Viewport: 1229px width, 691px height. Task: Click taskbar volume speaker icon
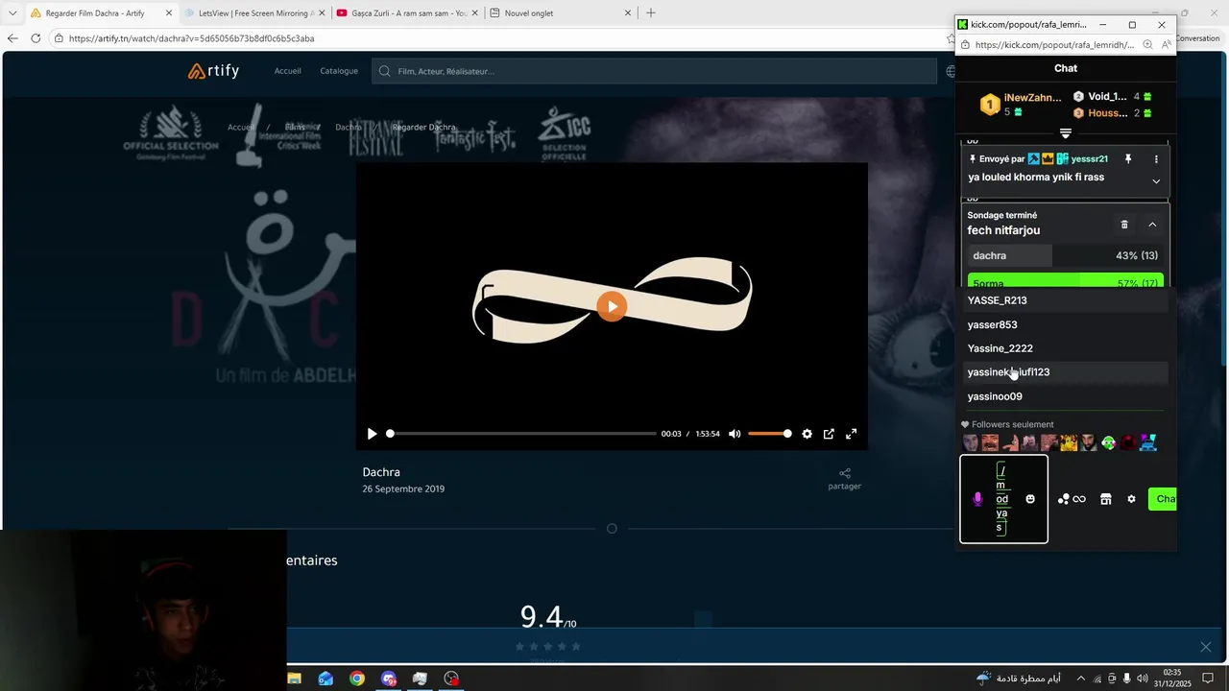(1143, 679)
